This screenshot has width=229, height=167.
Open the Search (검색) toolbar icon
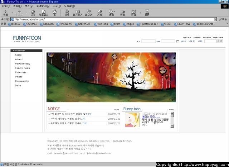point(67,13)
